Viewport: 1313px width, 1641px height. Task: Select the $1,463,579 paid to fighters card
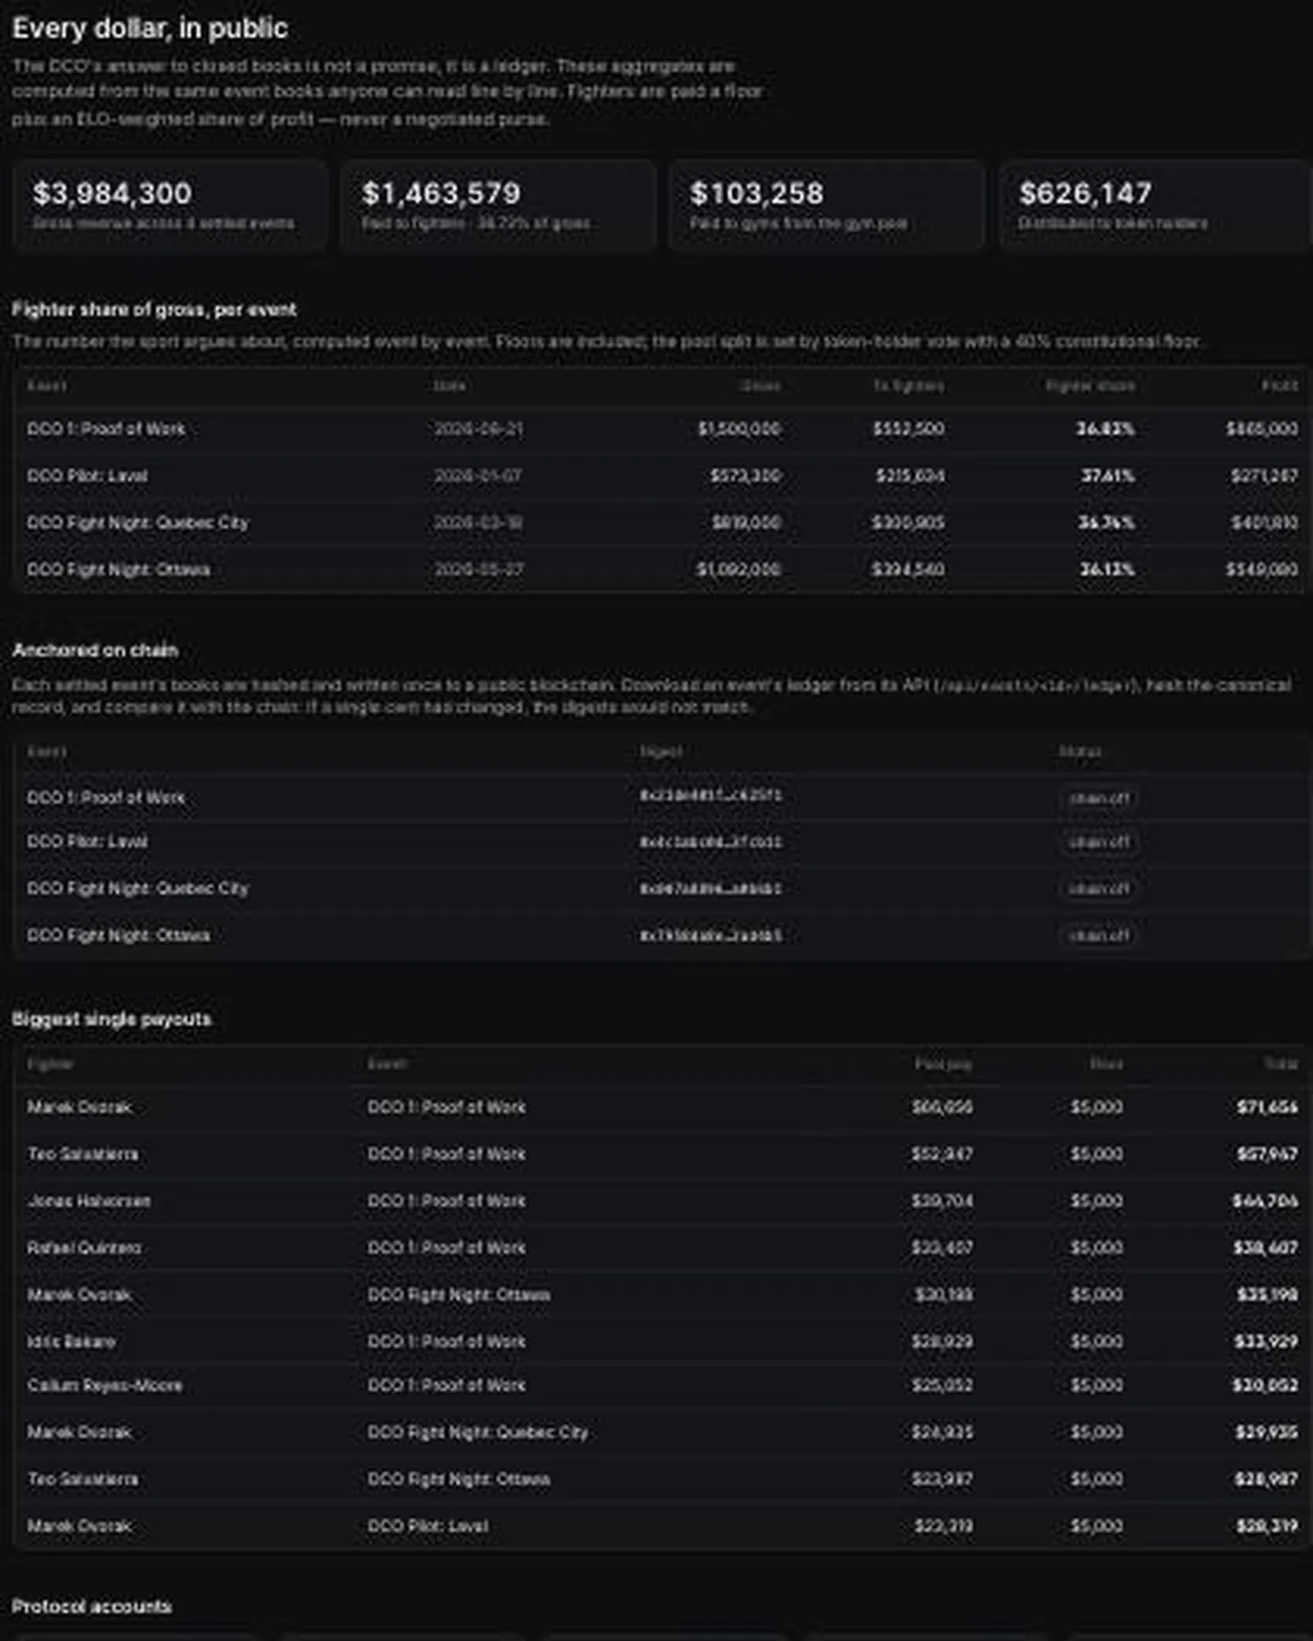click(498, 205)
